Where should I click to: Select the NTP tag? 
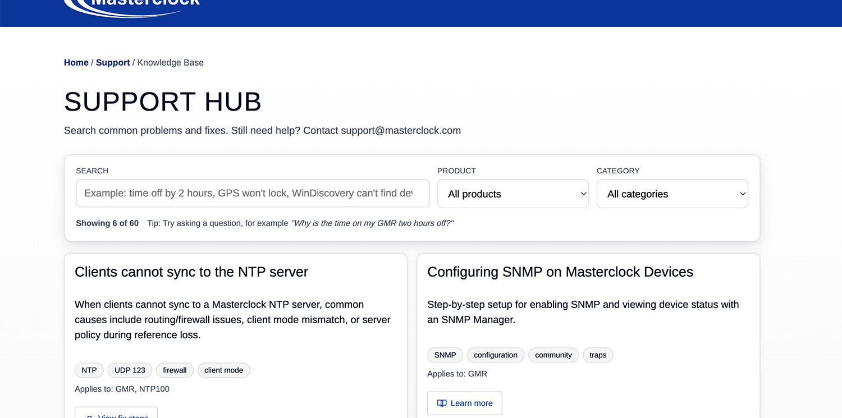click(89, 370)
